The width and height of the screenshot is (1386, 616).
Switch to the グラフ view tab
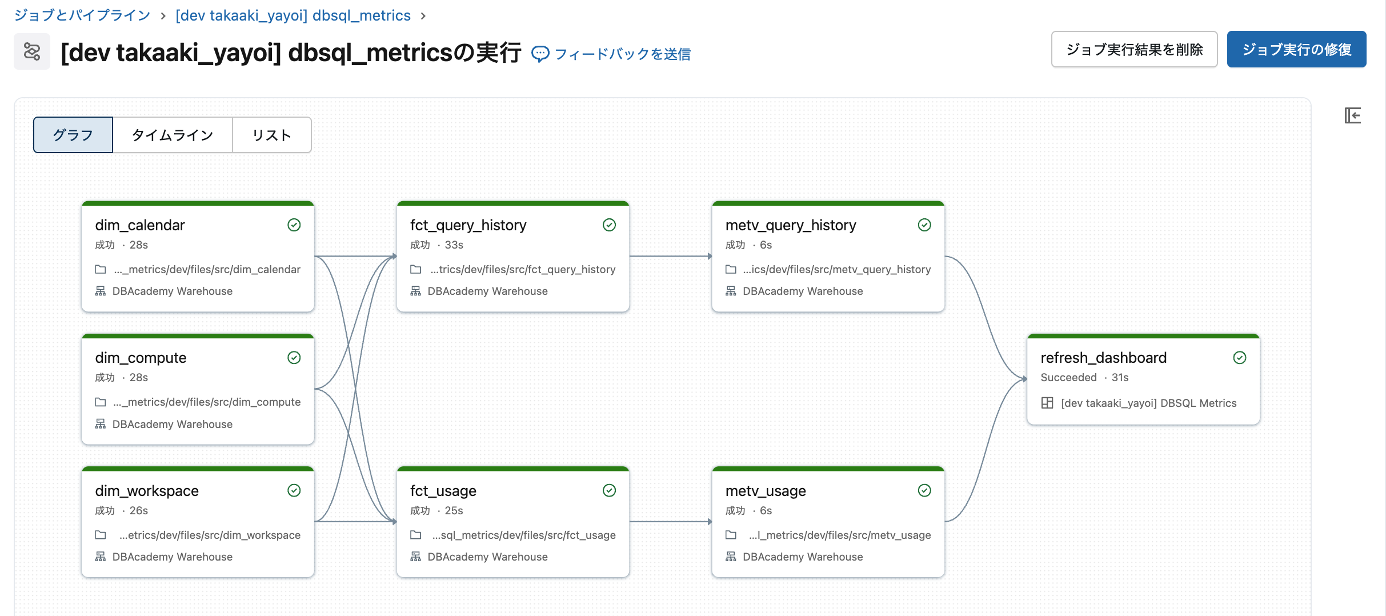pos(73,135)
